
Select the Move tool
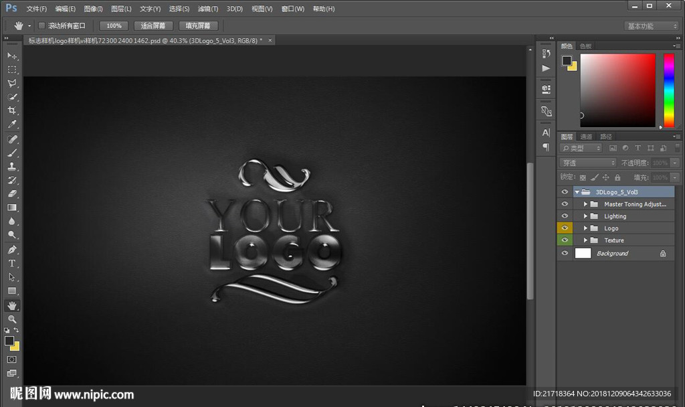[12, 56]
